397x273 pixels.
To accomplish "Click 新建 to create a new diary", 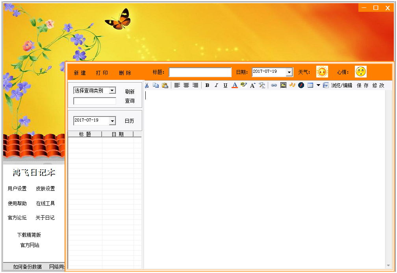I will [x=80, y=72].
